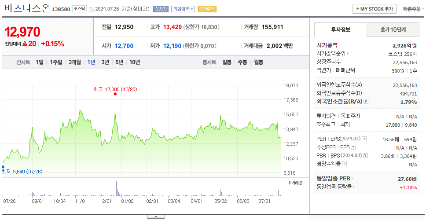Viewport: 426px width, 220px height.
Task: Click the 거래량 value 155,911
Action: [272, 27]
